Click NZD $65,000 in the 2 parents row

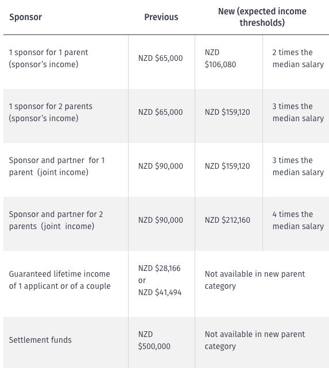pos(161,112)
